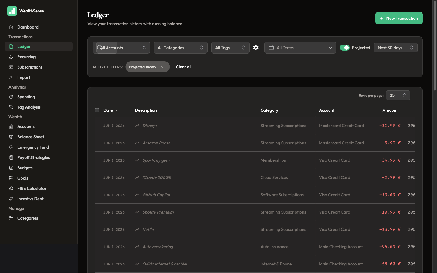
Task: Click the Category column header
Action: pos(269,110)
